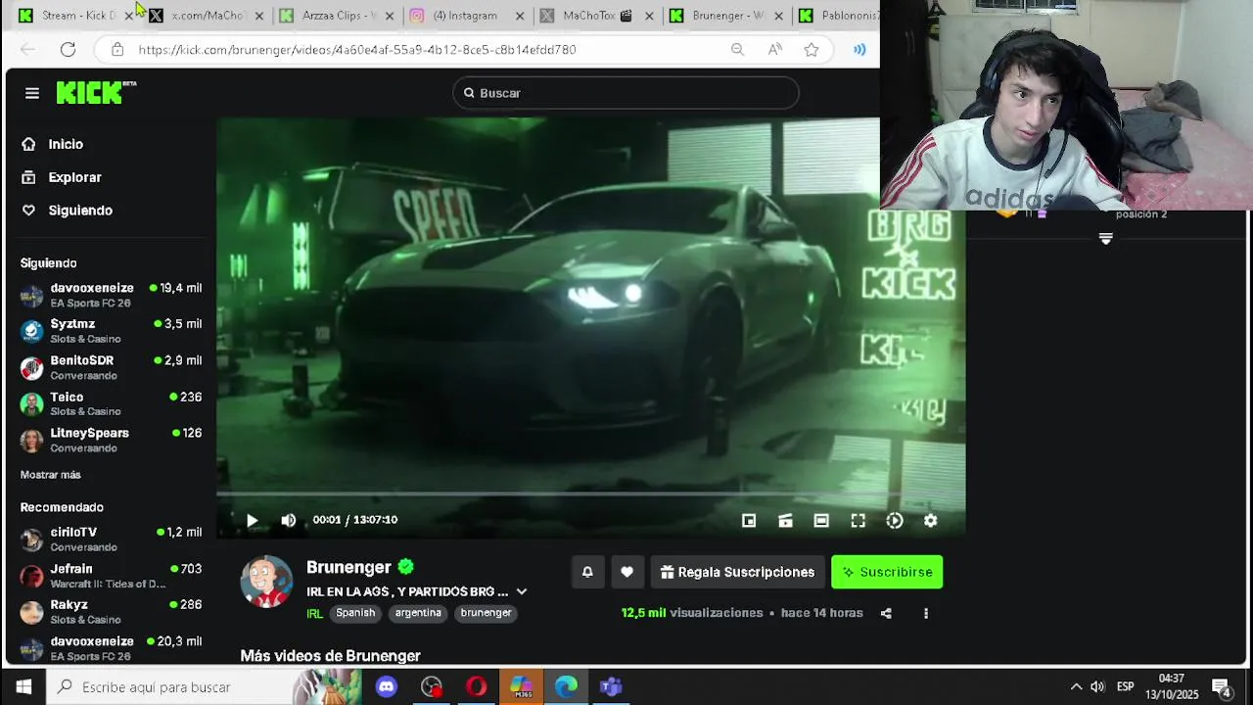
Task: Open the three-dot more options menu
Action: [x=925, y=613]
